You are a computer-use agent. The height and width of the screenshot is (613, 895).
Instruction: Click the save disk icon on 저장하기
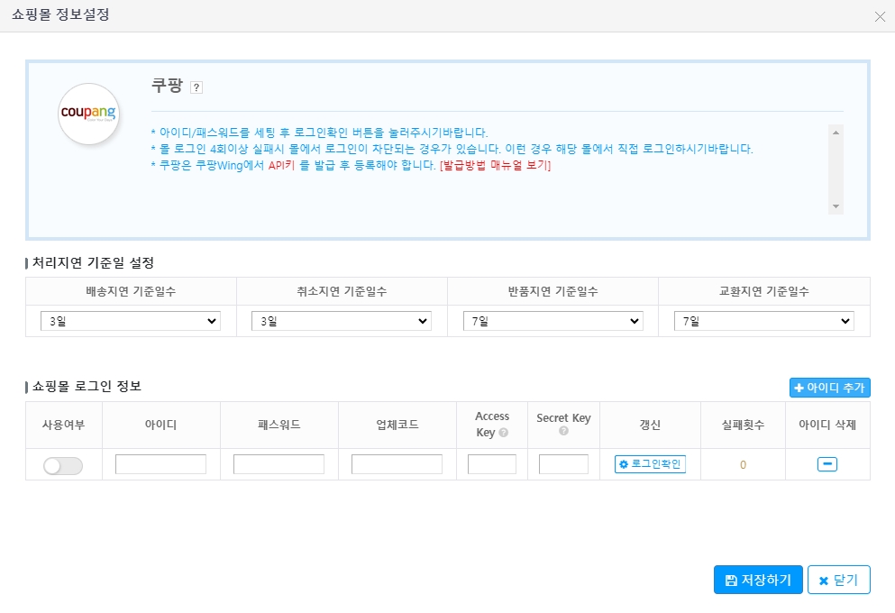tap(729, 580)
